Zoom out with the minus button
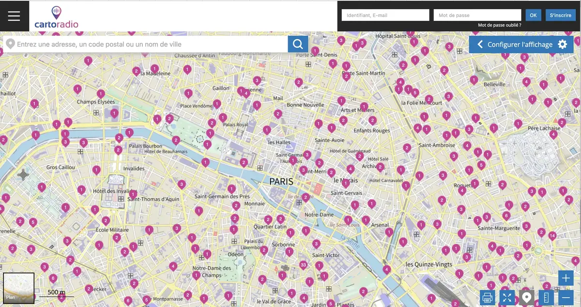 566,297
